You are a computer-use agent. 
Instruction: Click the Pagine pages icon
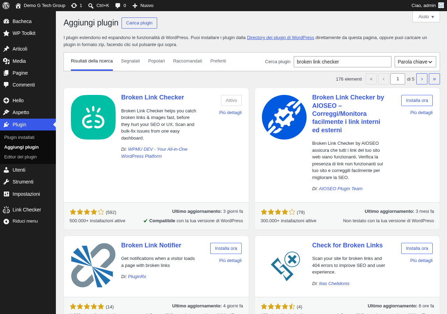point(6,73)
